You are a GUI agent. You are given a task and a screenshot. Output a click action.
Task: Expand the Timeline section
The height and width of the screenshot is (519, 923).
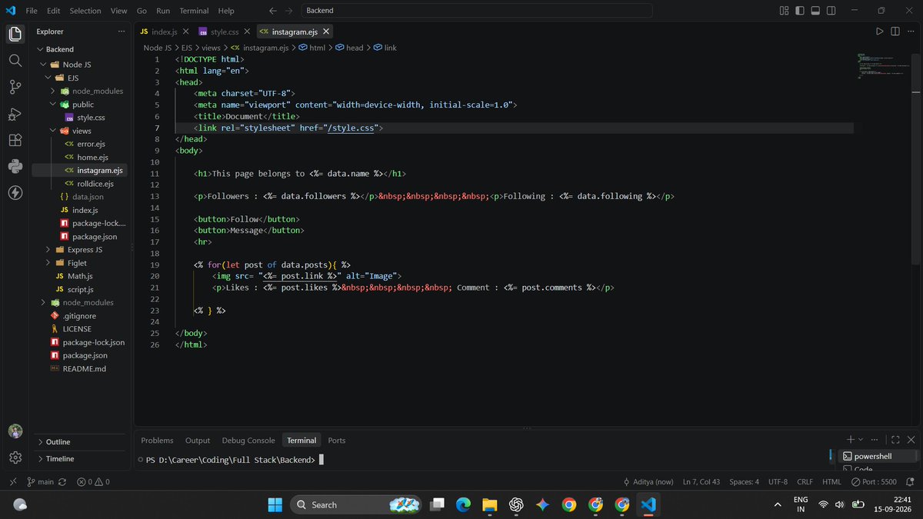pos(60,459)
